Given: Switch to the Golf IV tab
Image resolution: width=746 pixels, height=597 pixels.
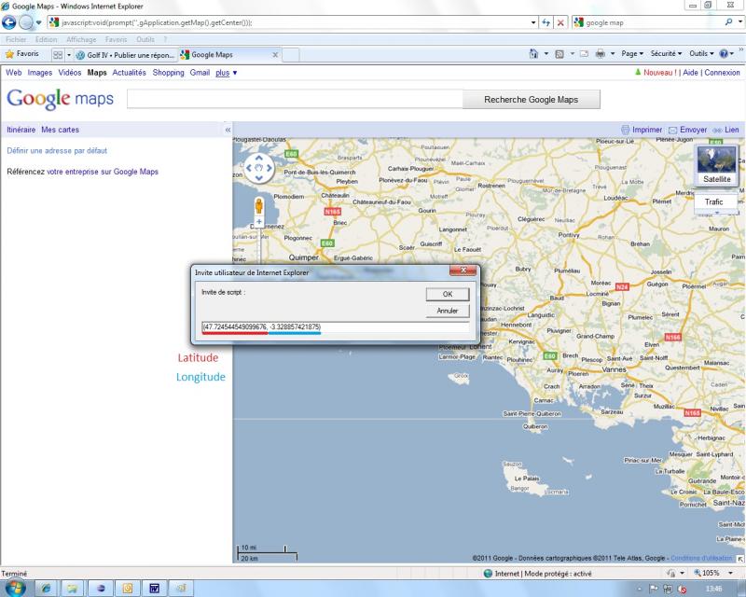Looking at the screenshot, I should click(126, 55).
